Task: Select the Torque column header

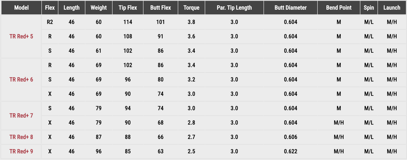Action: tap(191, 8)
